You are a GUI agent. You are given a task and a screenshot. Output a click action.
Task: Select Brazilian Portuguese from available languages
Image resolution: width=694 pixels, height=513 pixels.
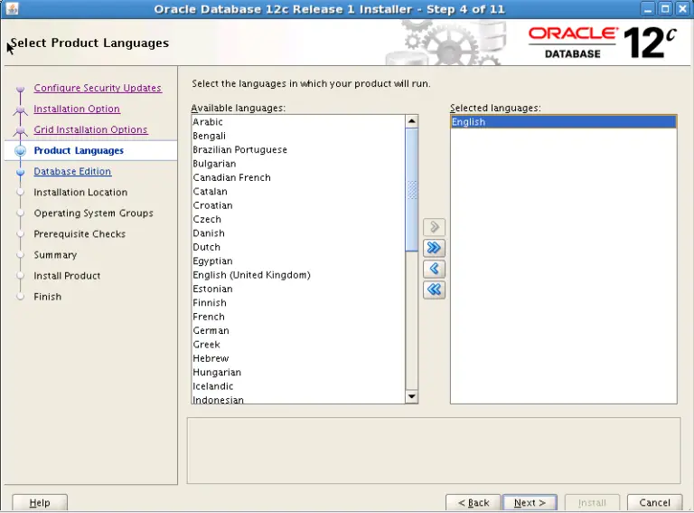pos(239,149)
